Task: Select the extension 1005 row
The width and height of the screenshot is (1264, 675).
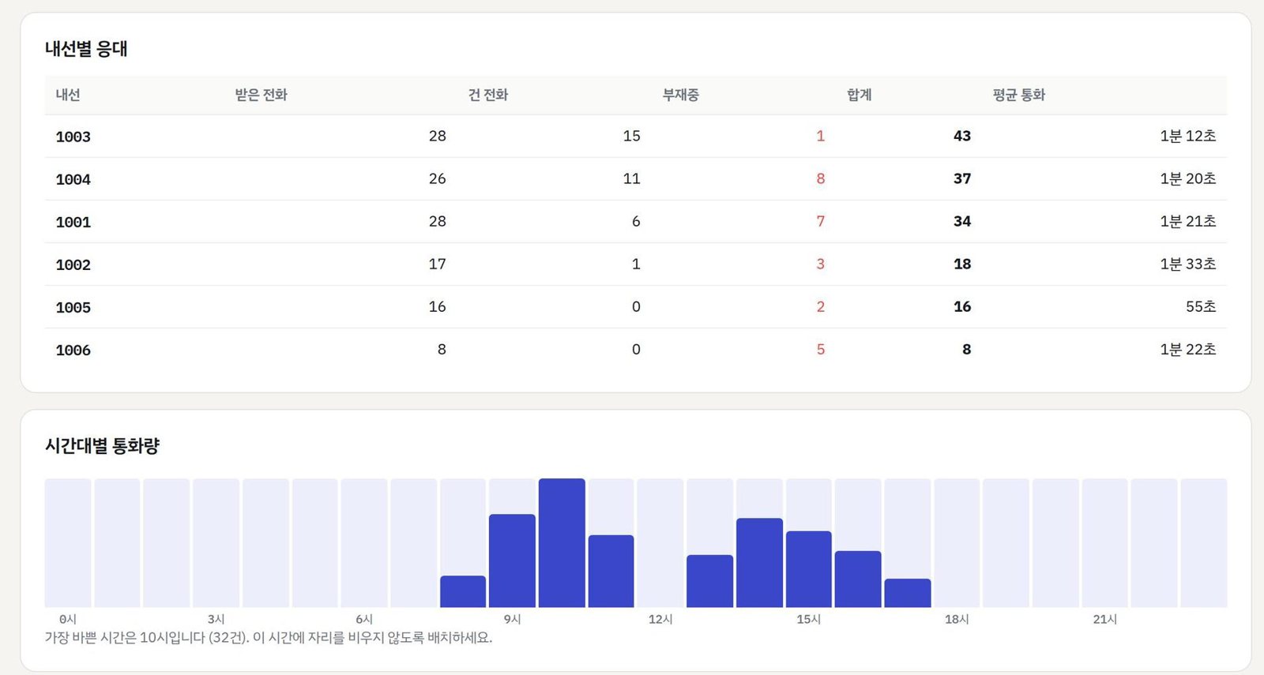Action: pyautogui.click(x=636, y=306)
